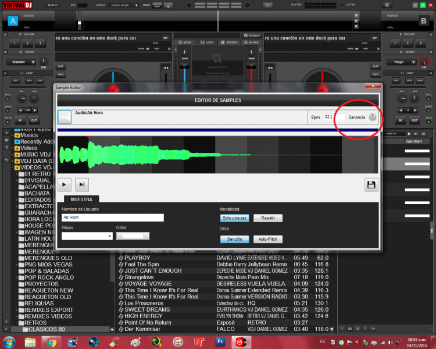
Task: Open Google Chrome from taskbar
Action: (51, 342)
